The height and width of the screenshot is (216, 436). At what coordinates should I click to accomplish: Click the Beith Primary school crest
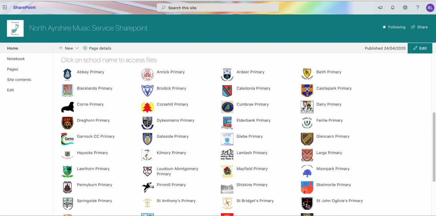(307, 74)
